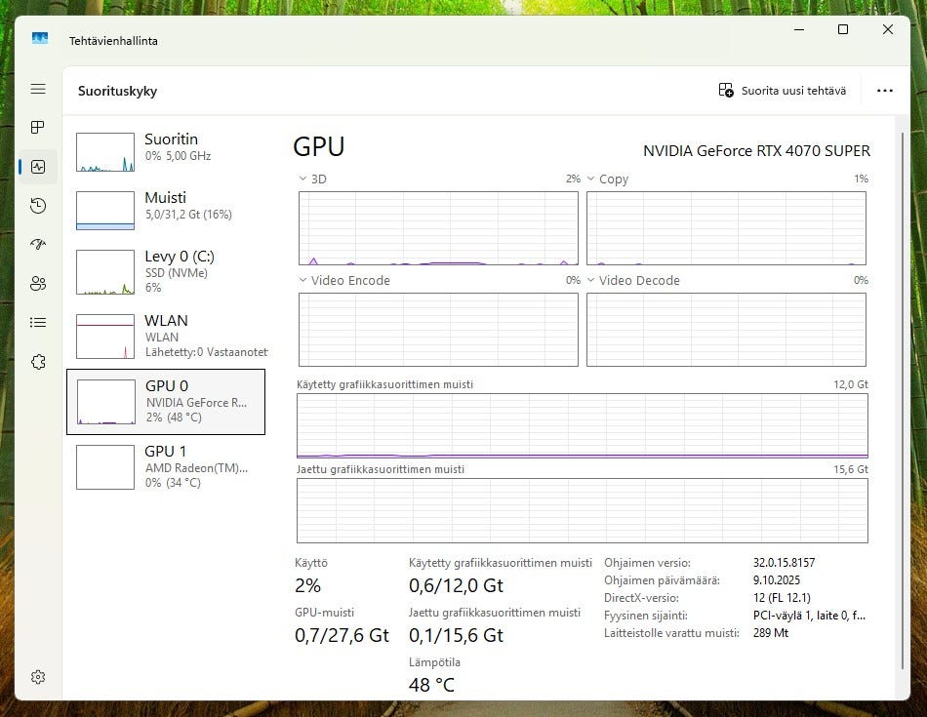Click the Suorituskyky page heading
The width and height of the screenshot is (927, 717).
click(x=118, y=91)
